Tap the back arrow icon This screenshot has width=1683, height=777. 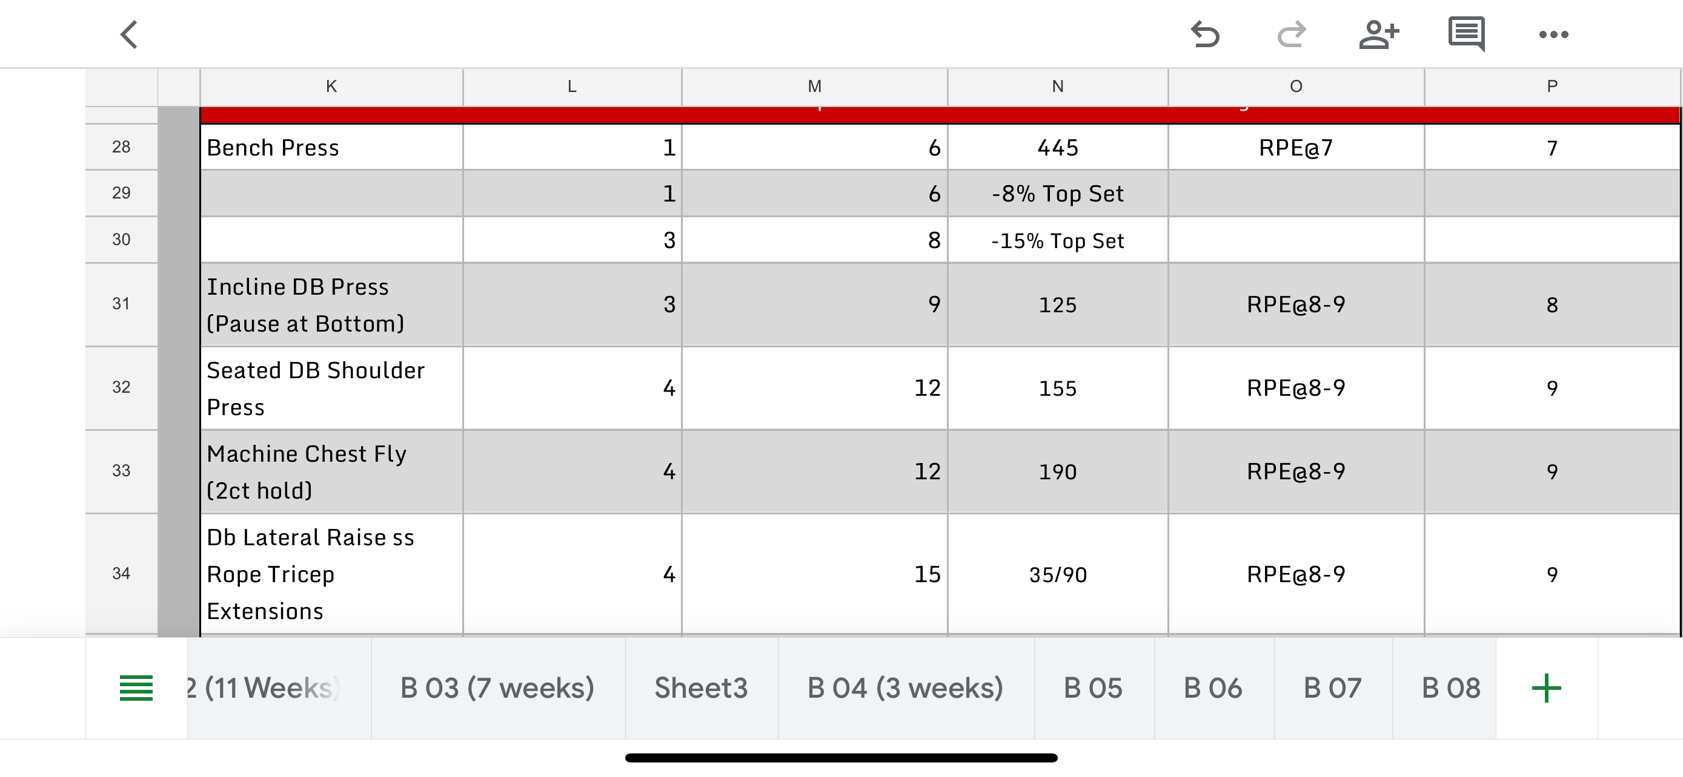point(130,34)
